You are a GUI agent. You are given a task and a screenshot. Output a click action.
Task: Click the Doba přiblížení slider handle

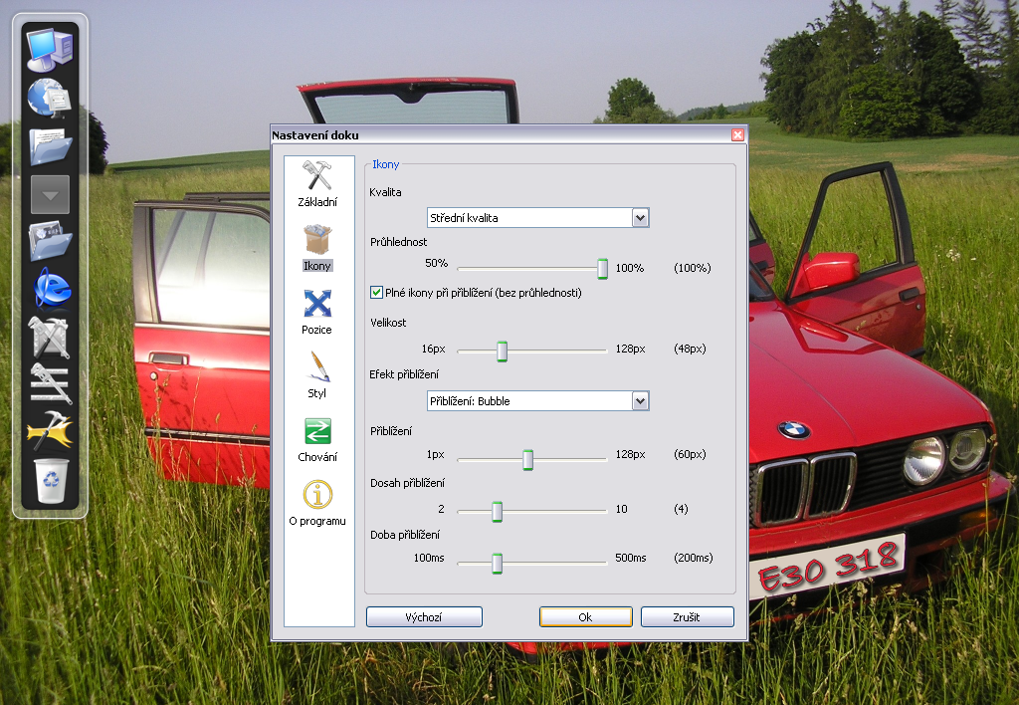tap(498, 564)
